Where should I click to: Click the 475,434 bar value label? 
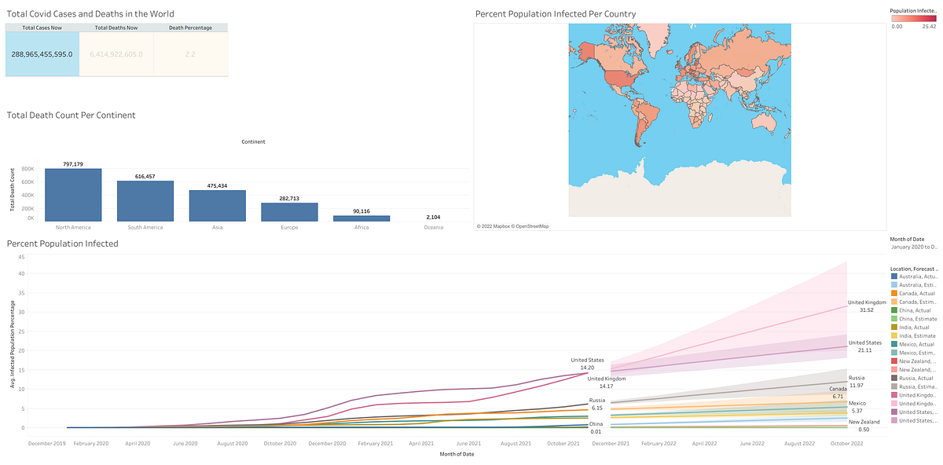[218, 186]
